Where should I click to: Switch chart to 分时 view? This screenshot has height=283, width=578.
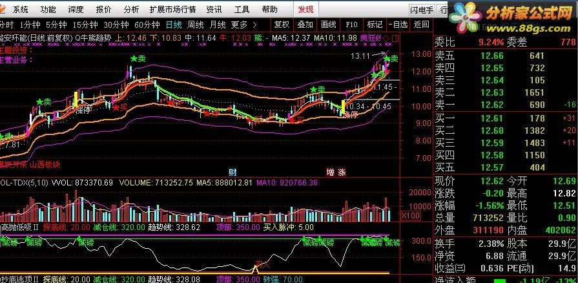click(6, 25)
